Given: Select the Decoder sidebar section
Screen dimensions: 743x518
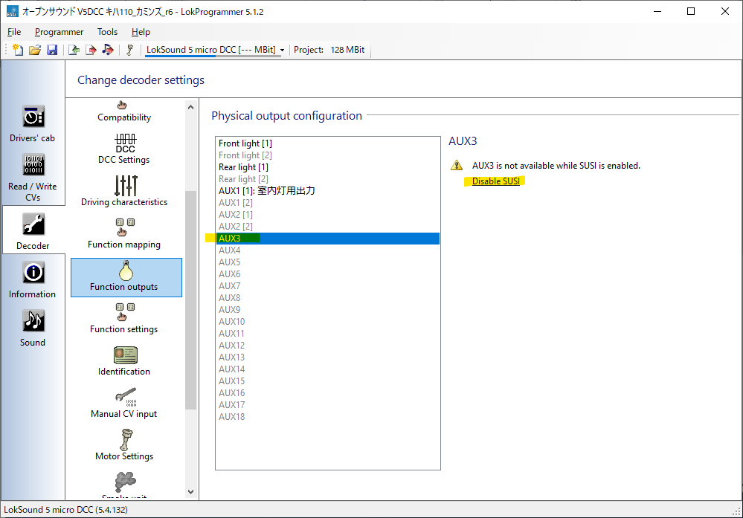Looking at the screenshot, I should (x=33, y=231).
